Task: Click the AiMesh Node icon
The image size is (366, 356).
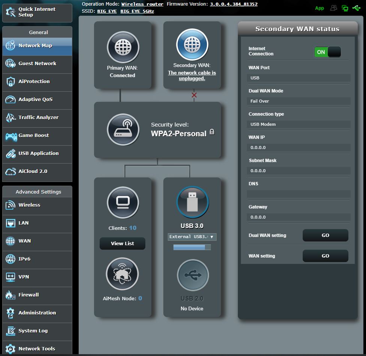Action: tap(122, 274)
